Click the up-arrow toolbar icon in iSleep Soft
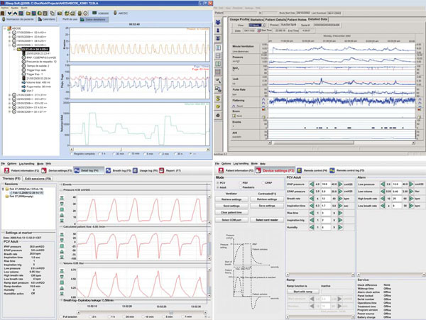 (x=15, y=13)
